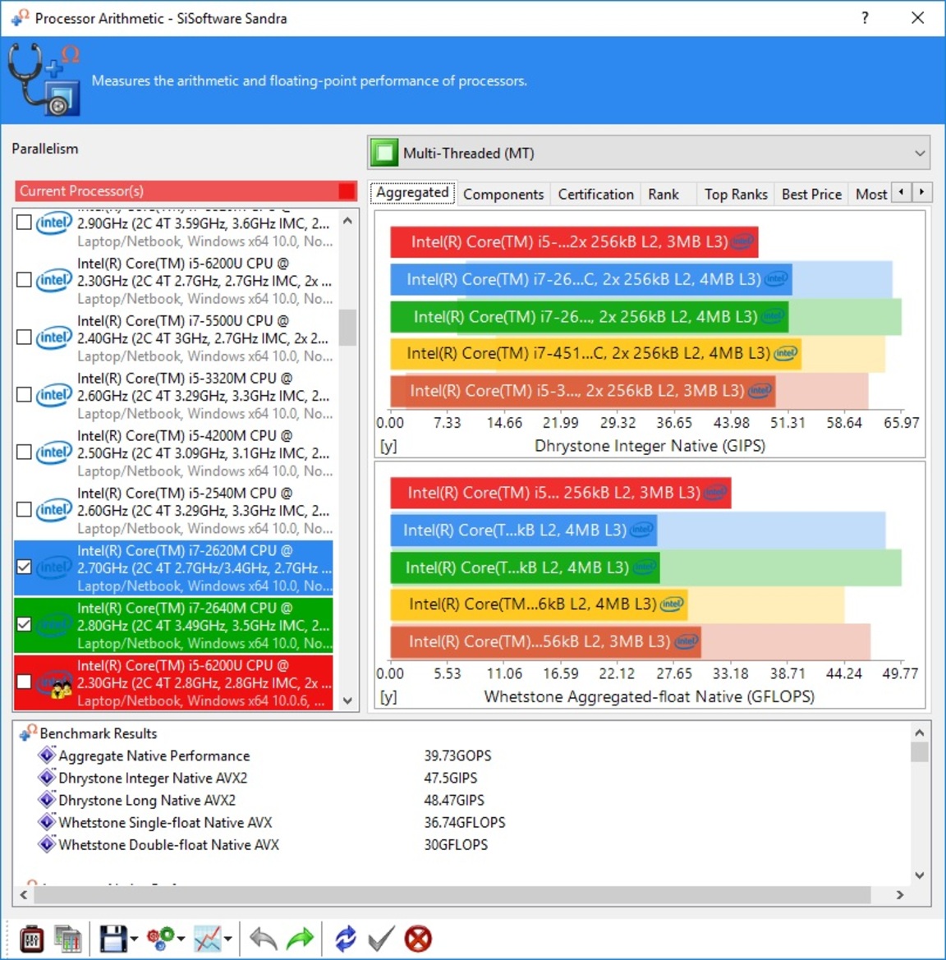946x960 pixels.
Task: Check the i5-4200M processor checkbox
Action: pos(24,452)
